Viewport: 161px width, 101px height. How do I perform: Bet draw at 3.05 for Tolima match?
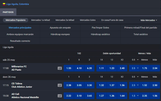(x=79, y=85)
